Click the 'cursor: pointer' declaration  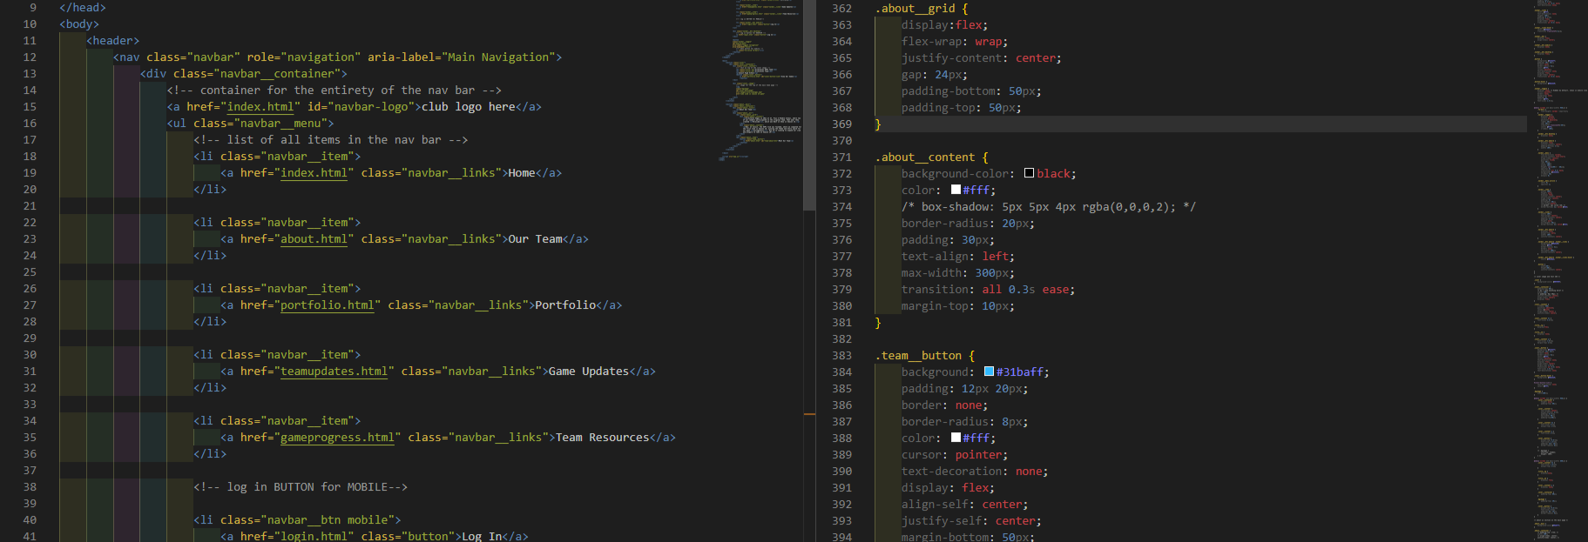955,455
